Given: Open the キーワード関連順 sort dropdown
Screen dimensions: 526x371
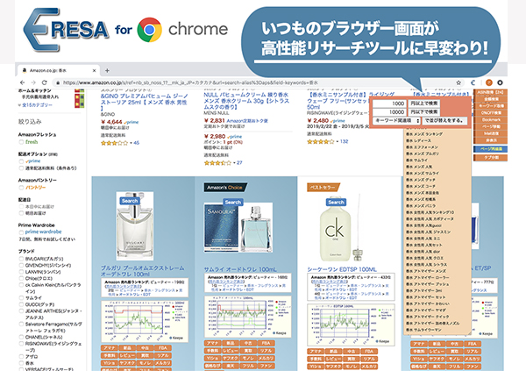Looking at the screenshot, I should (x=396, y=120).
